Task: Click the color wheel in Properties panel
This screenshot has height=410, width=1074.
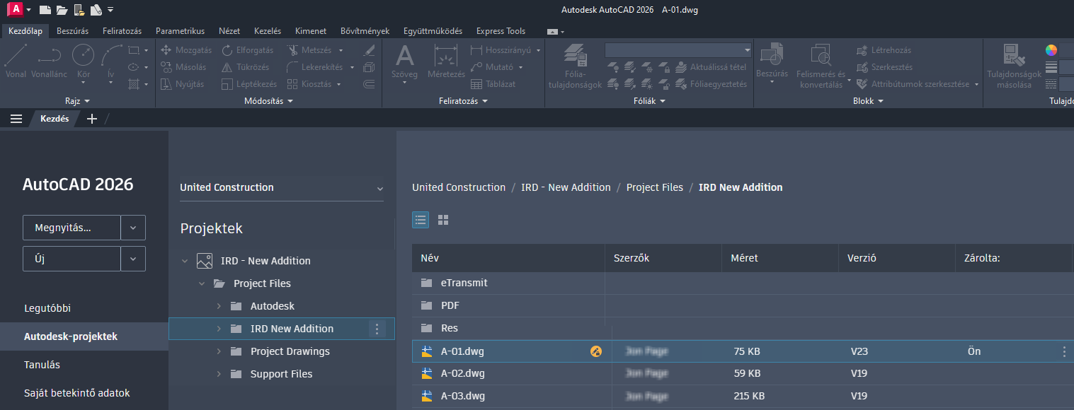Action: [x=1051, y=50]
